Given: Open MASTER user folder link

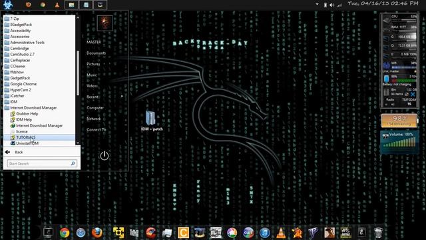Looking at the screenshot, I should pyautogui.click(x=94, y=42).
